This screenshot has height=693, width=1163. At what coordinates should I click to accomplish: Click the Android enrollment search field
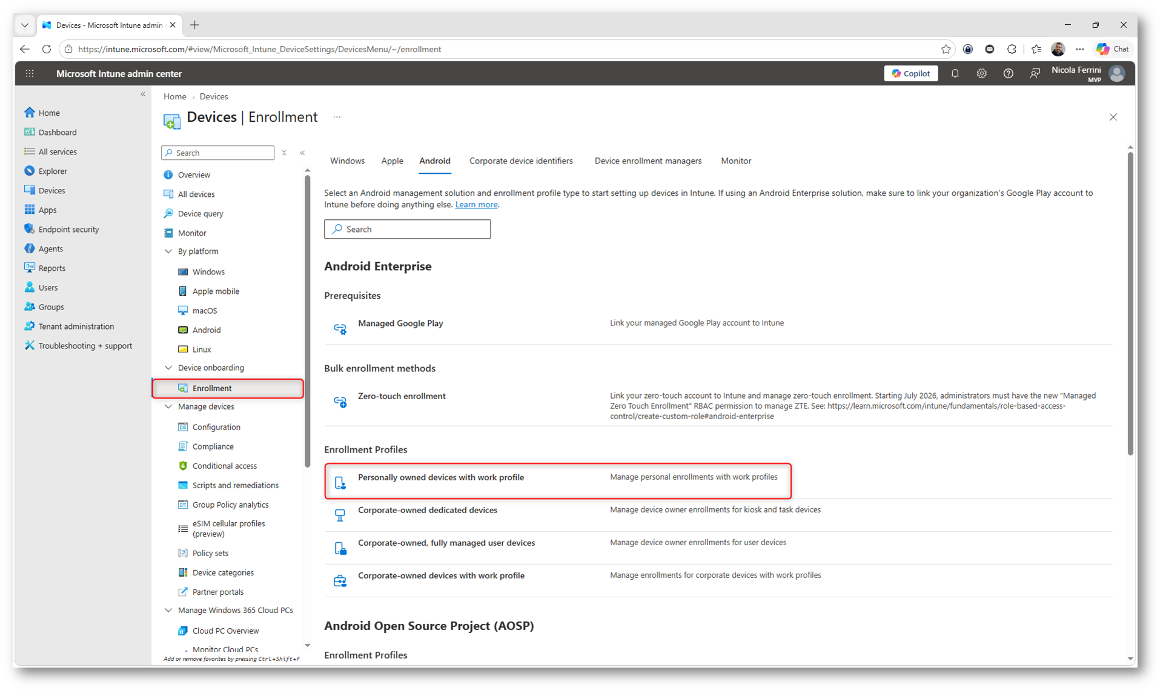click(407, 229)
